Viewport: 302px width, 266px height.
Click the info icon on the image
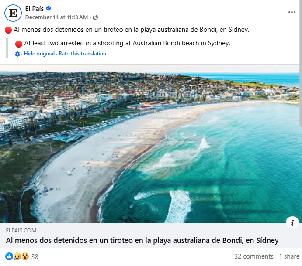point(292,223)
